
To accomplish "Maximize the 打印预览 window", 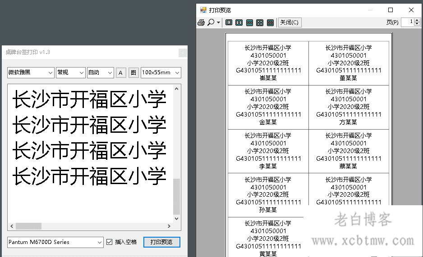I will 391,10.
